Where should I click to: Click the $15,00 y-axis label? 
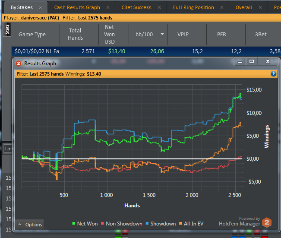tap(254, 90)
